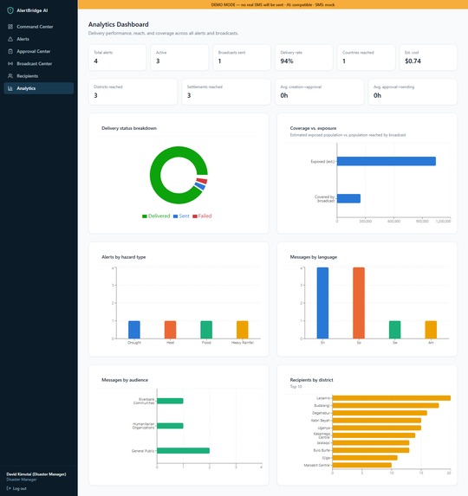Click the Drought hazard bar
468x496 pixels.
(134, 330)
